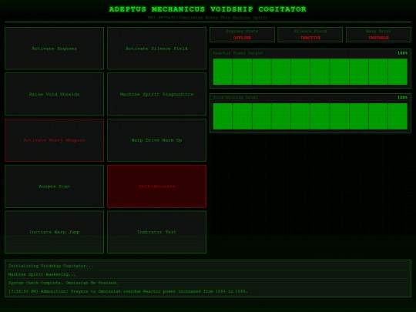Run Machine Spirit Diagnostics
The height and width of the screenshot is (312, 416).
[156, 94]
